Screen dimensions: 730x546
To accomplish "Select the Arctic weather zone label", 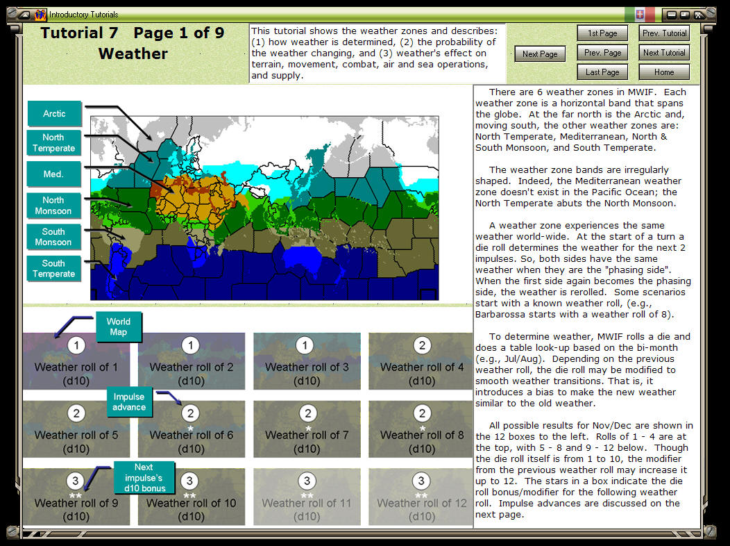I will click(x=54, y=114).
